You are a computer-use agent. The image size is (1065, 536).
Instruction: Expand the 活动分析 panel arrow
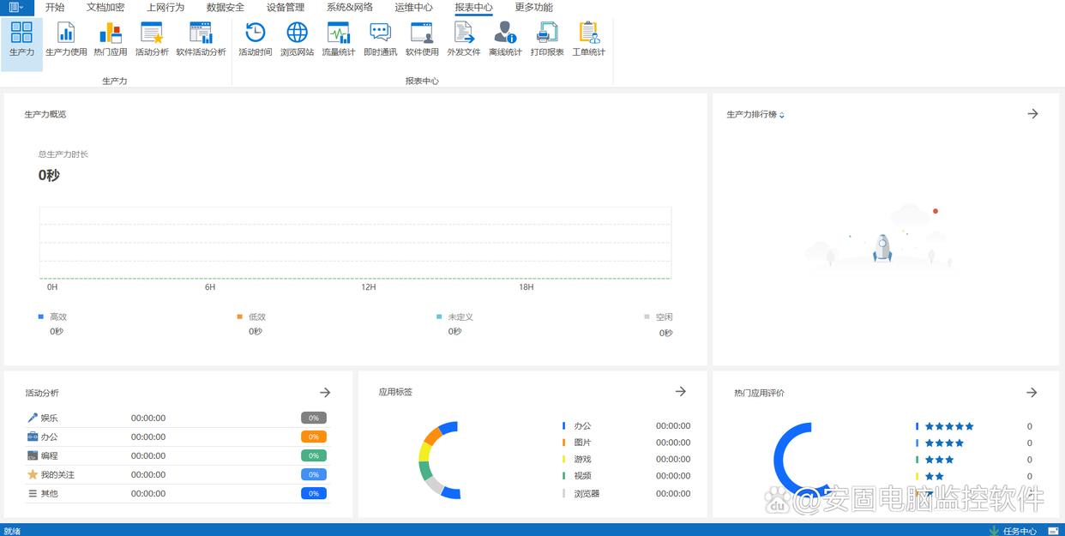click(x=325, y=392)
